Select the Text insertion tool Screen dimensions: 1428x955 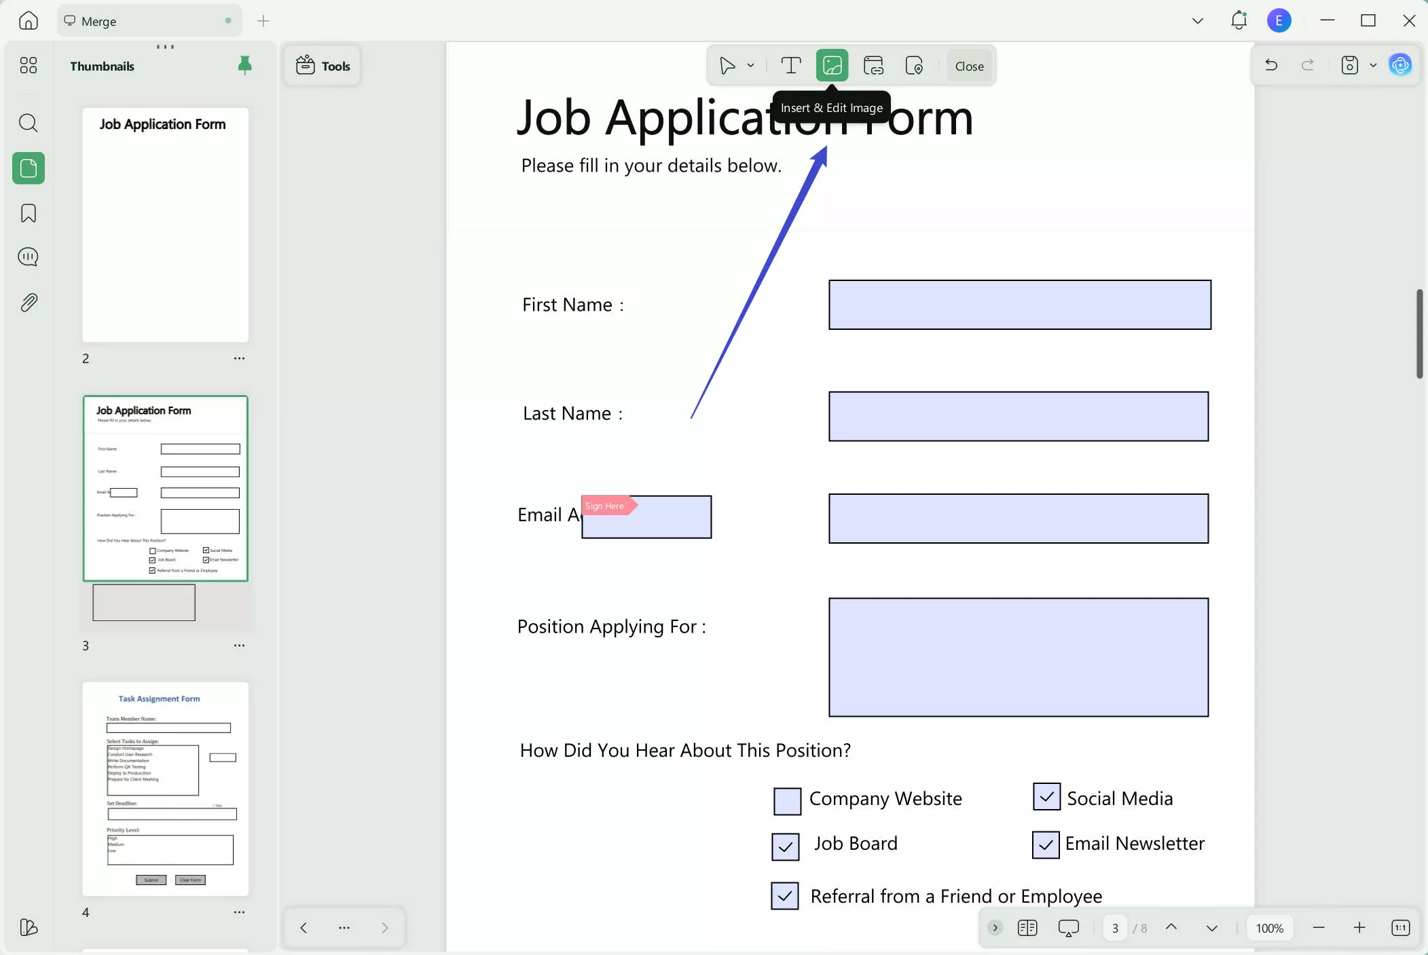(790, 65)
